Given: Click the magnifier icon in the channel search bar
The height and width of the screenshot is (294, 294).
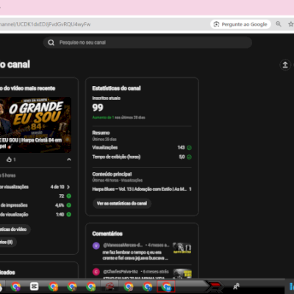Looking at the screenshot, I should click(51, 43).
